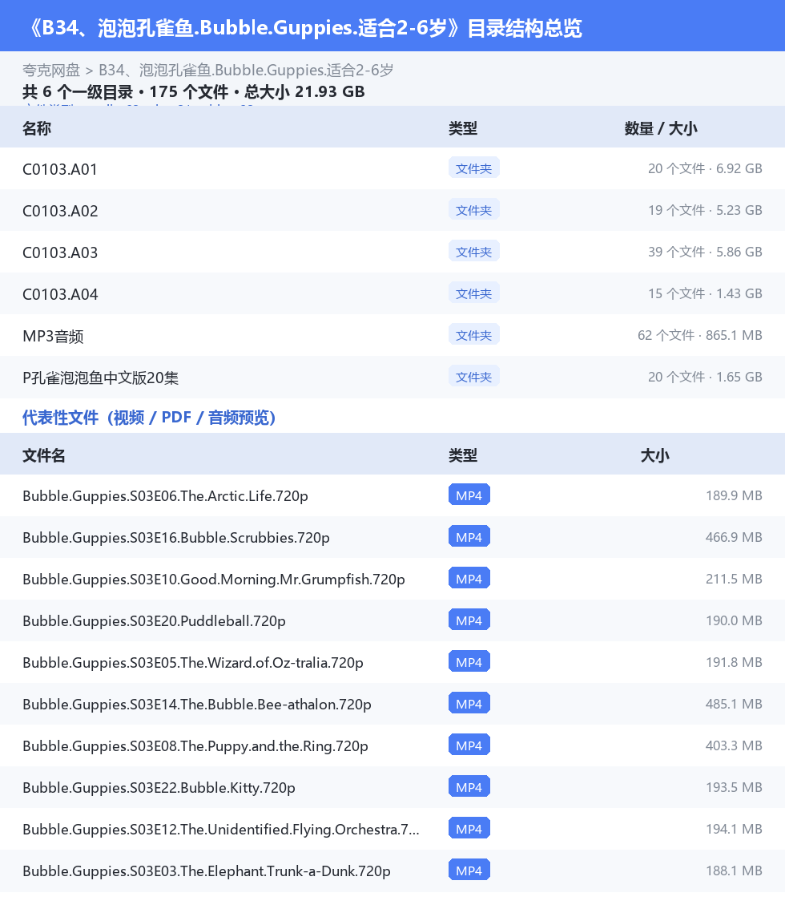The image size is (785, 917).
Task: Click the MP4 badge for The.Puppy.and.the.Ring
Action: coord(469,745)
